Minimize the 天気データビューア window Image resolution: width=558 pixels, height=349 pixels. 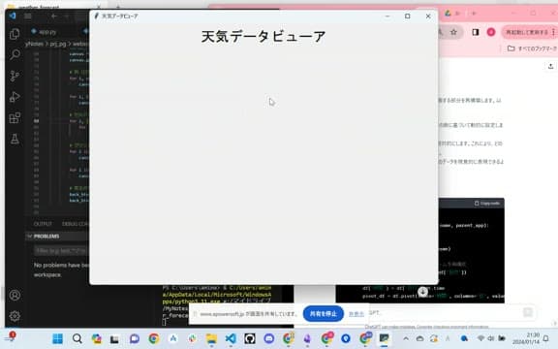pyautogui.click(x=387, y=16)
